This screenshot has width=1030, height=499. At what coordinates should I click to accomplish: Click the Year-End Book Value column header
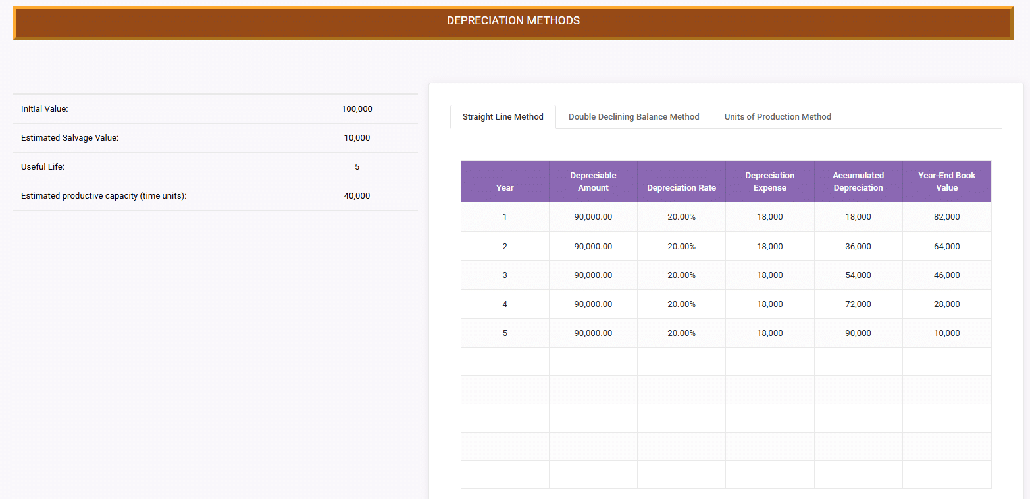coord(946,181)
